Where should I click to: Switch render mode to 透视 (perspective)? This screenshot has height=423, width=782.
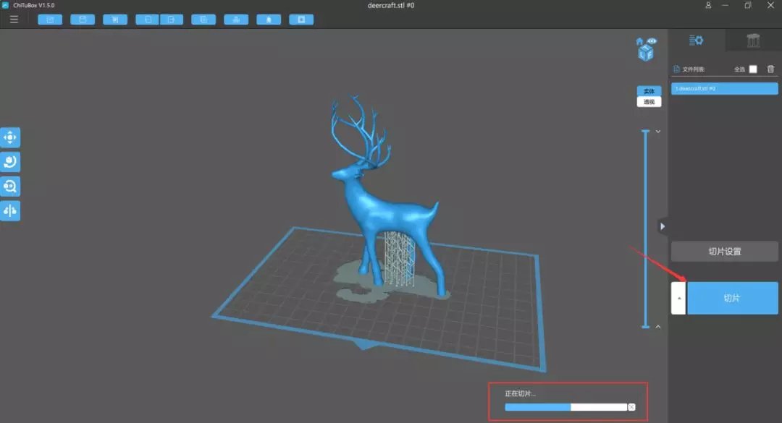click(649, 102)
